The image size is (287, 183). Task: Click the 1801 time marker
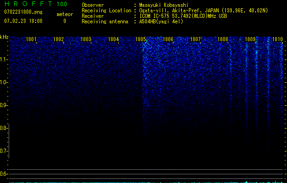pyautogui.click(x=31, y=39)
